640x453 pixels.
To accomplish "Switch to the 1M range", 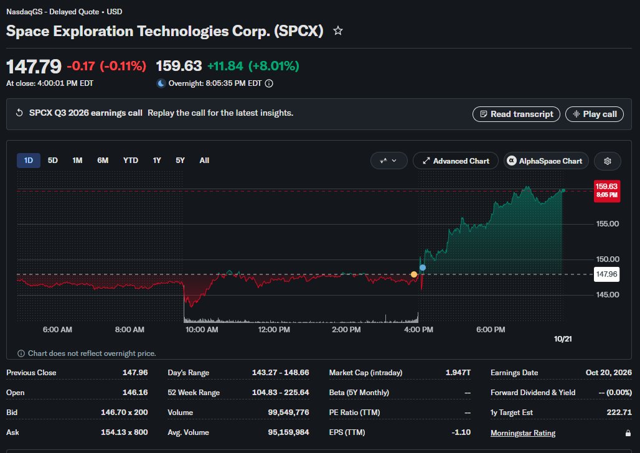I will (78, 161).
